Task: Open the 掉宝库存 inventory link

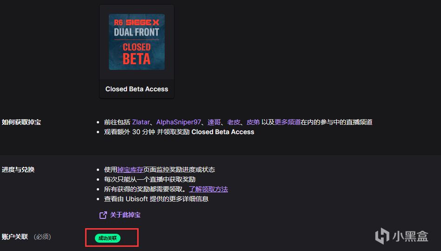Action: (130, 170)
